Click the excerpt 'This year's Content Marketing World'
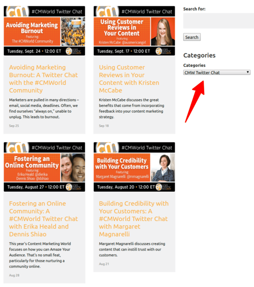The width and height of the screenshot is (254, 287). tap(40, 255)
